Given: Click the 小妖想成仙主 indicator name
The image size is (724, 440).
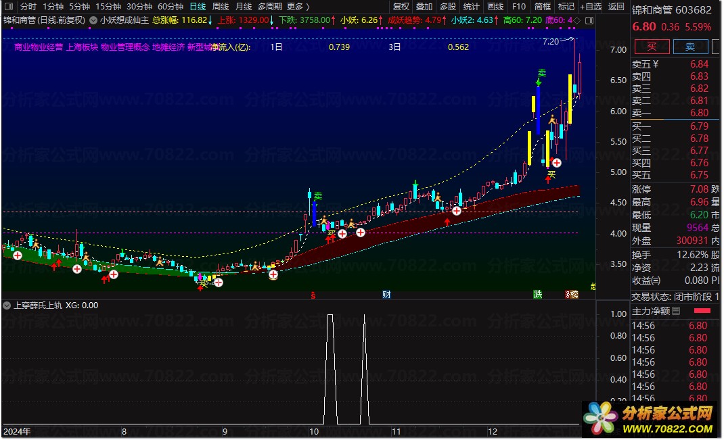Looking at the screenshot, I should (x=125, y=20).
